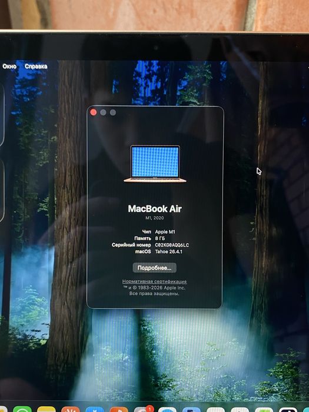Click the MacBook Air laptop image
Viewport: 309px width, 412px height.
(155, 164)
